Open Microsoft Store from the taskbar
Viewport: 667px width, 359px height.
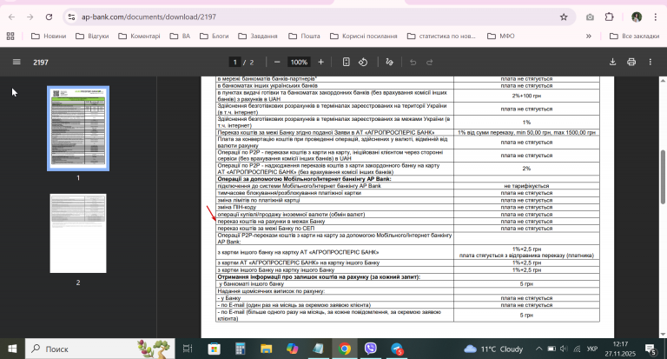click(x=214, y=349)
